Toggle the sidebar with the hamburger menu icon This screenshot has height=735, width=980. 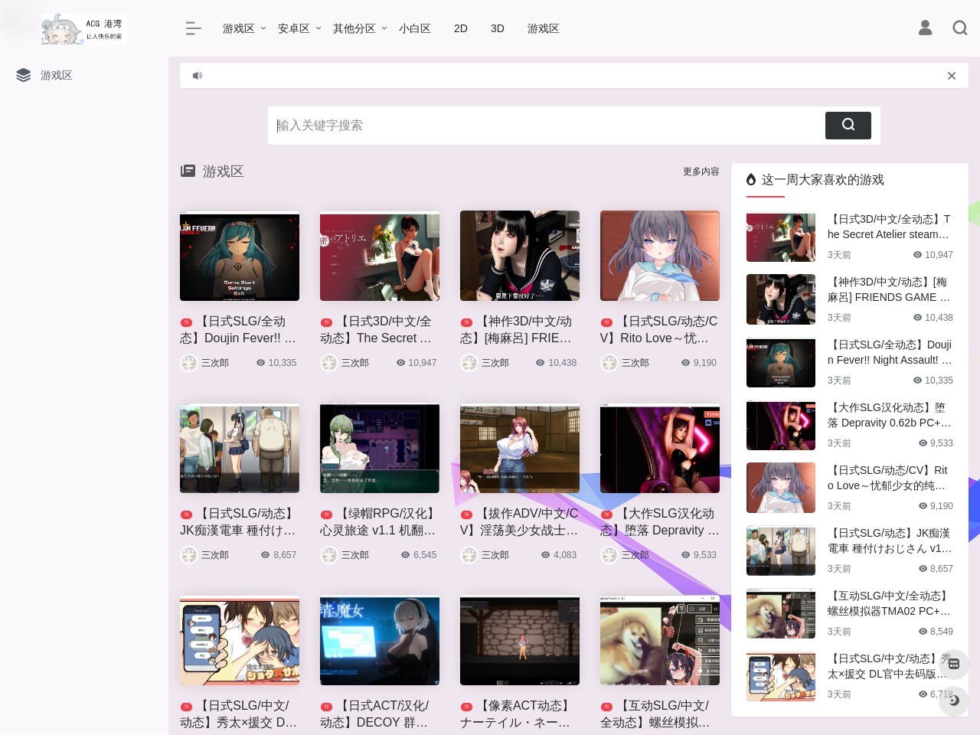pyautogui.click(x=193, y=28)
